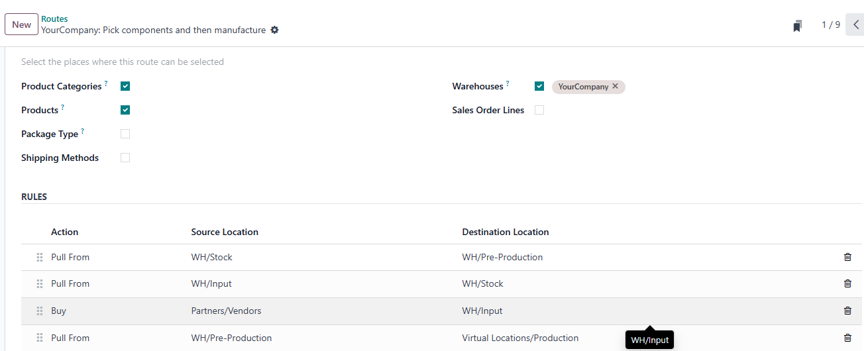Show help tooltip for Product Categories
The width and height of the screenshot is (864, 351).
tap(106, 83)
